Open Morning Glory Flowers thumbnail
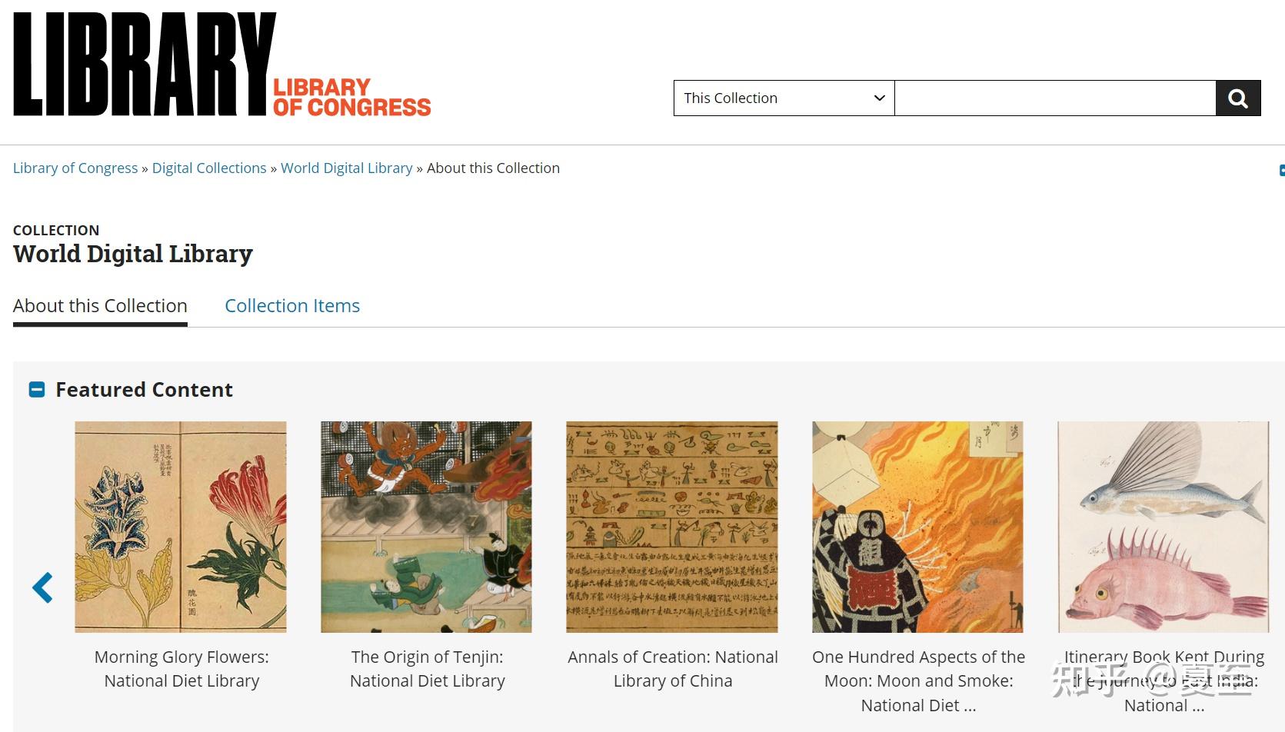 pyautogui.click(x=181, y=527)
